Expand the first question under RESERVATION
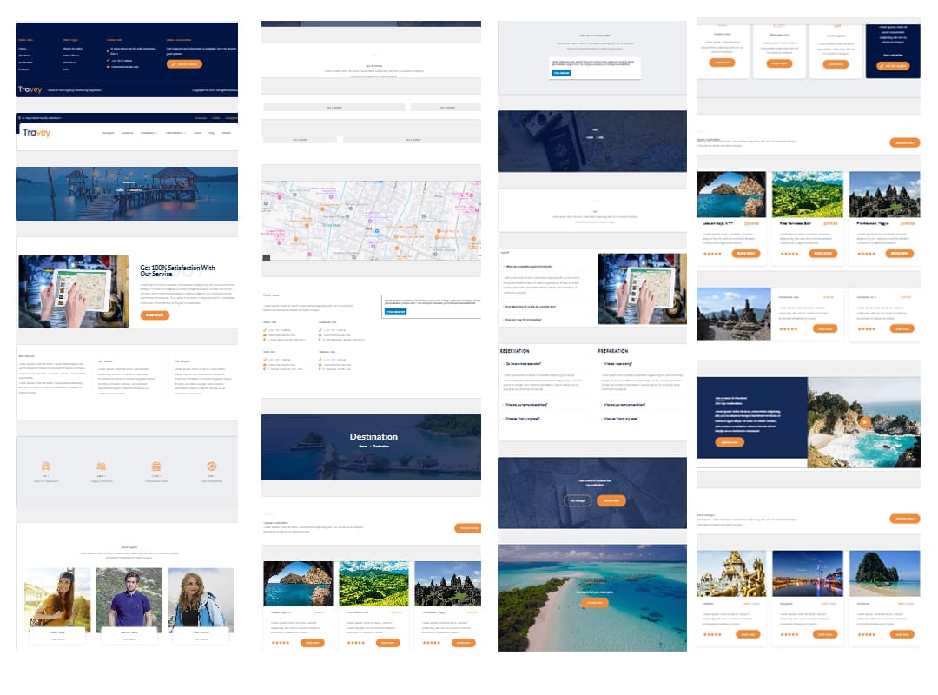This screenshot has height=695, width=938. click(524, 363)
